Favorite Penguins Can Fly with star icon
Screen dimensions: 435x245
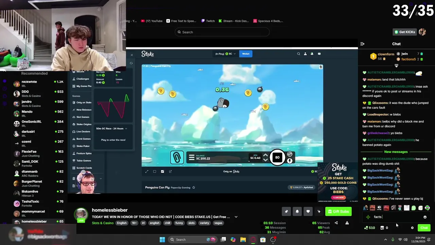click(194, 187)
